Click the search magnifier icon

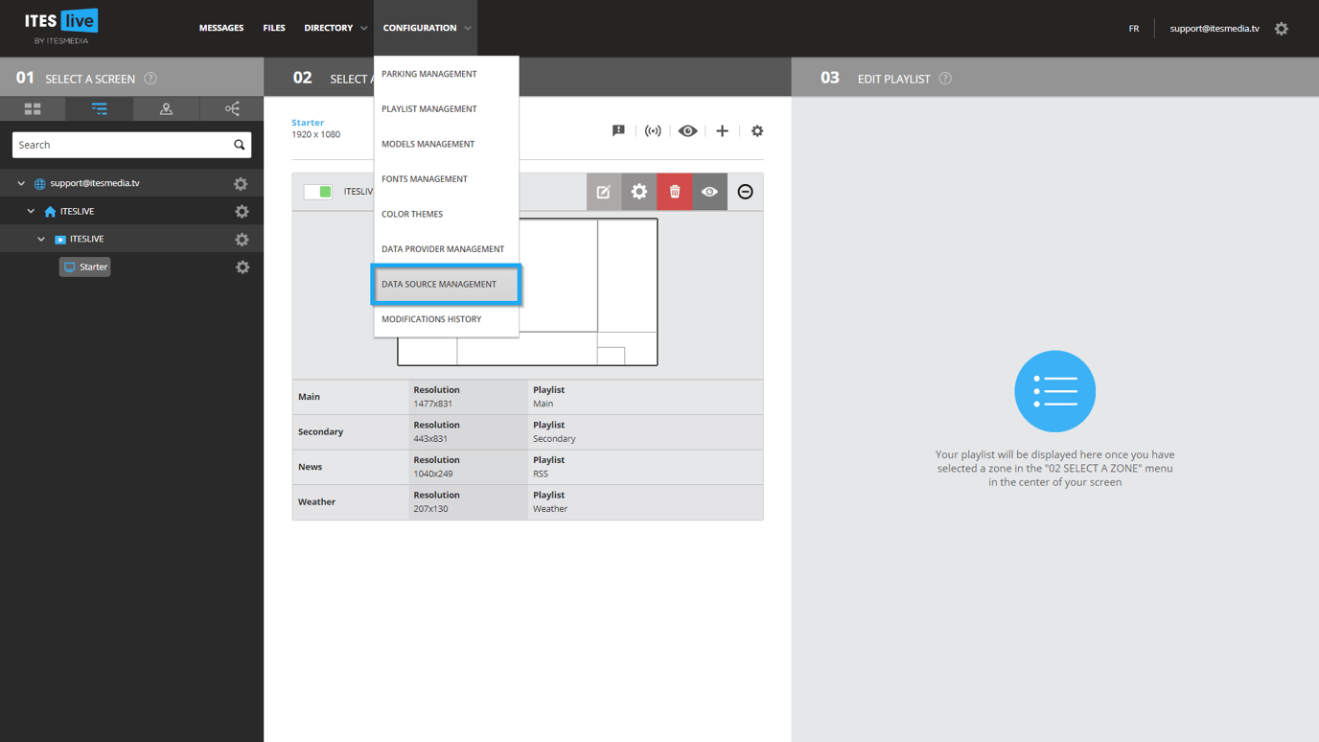coord(240,145)
